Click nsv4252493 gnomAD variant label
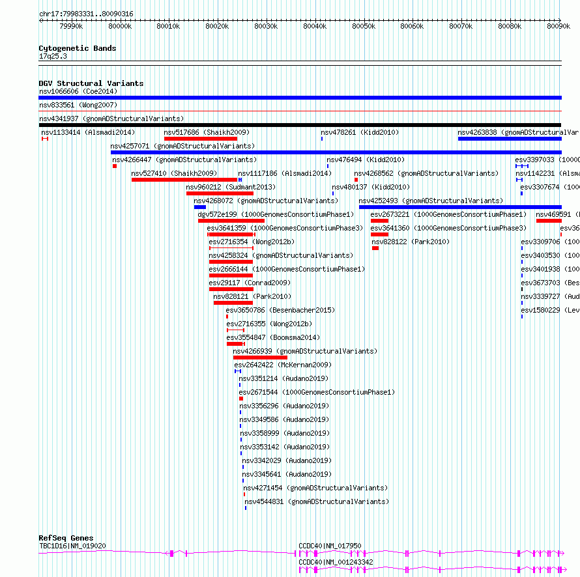 pyautogui.click(x=431, y=201)
